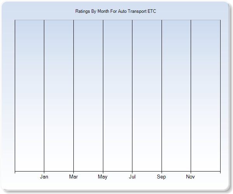Click the Jul month label
This screenshot has height=194, width=233.
coord(132,177)
